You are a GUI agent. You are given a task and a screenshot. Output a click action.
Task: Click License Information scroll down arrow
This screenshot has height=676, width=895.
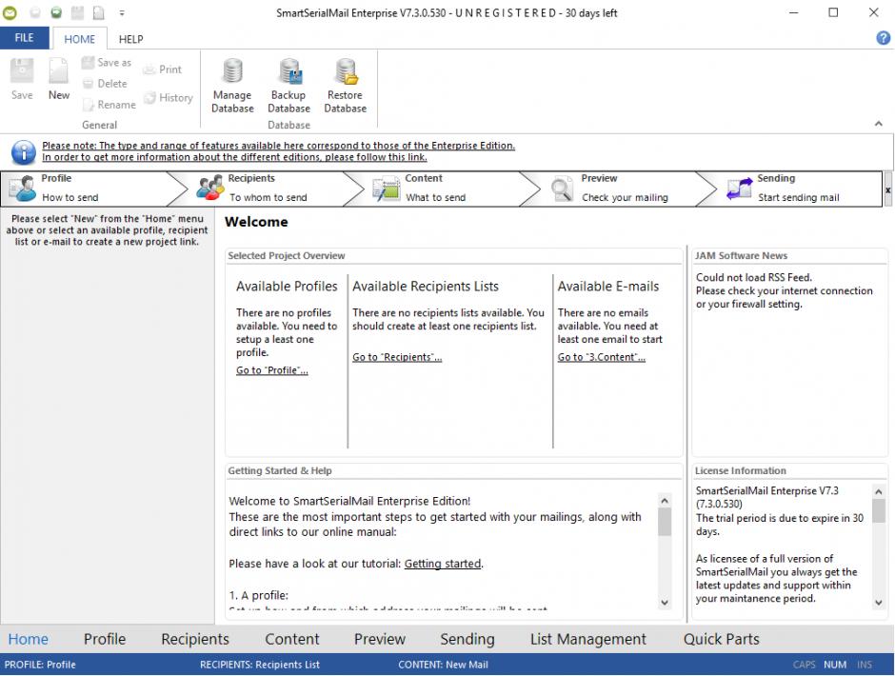[879, 603]
